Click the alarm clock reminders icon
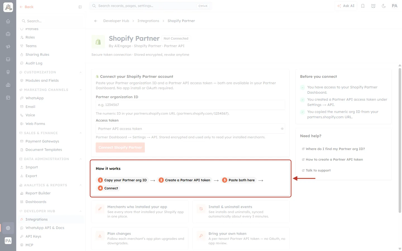Image resolution: width=402 pixels, height=251 pixels. point(373,6)
